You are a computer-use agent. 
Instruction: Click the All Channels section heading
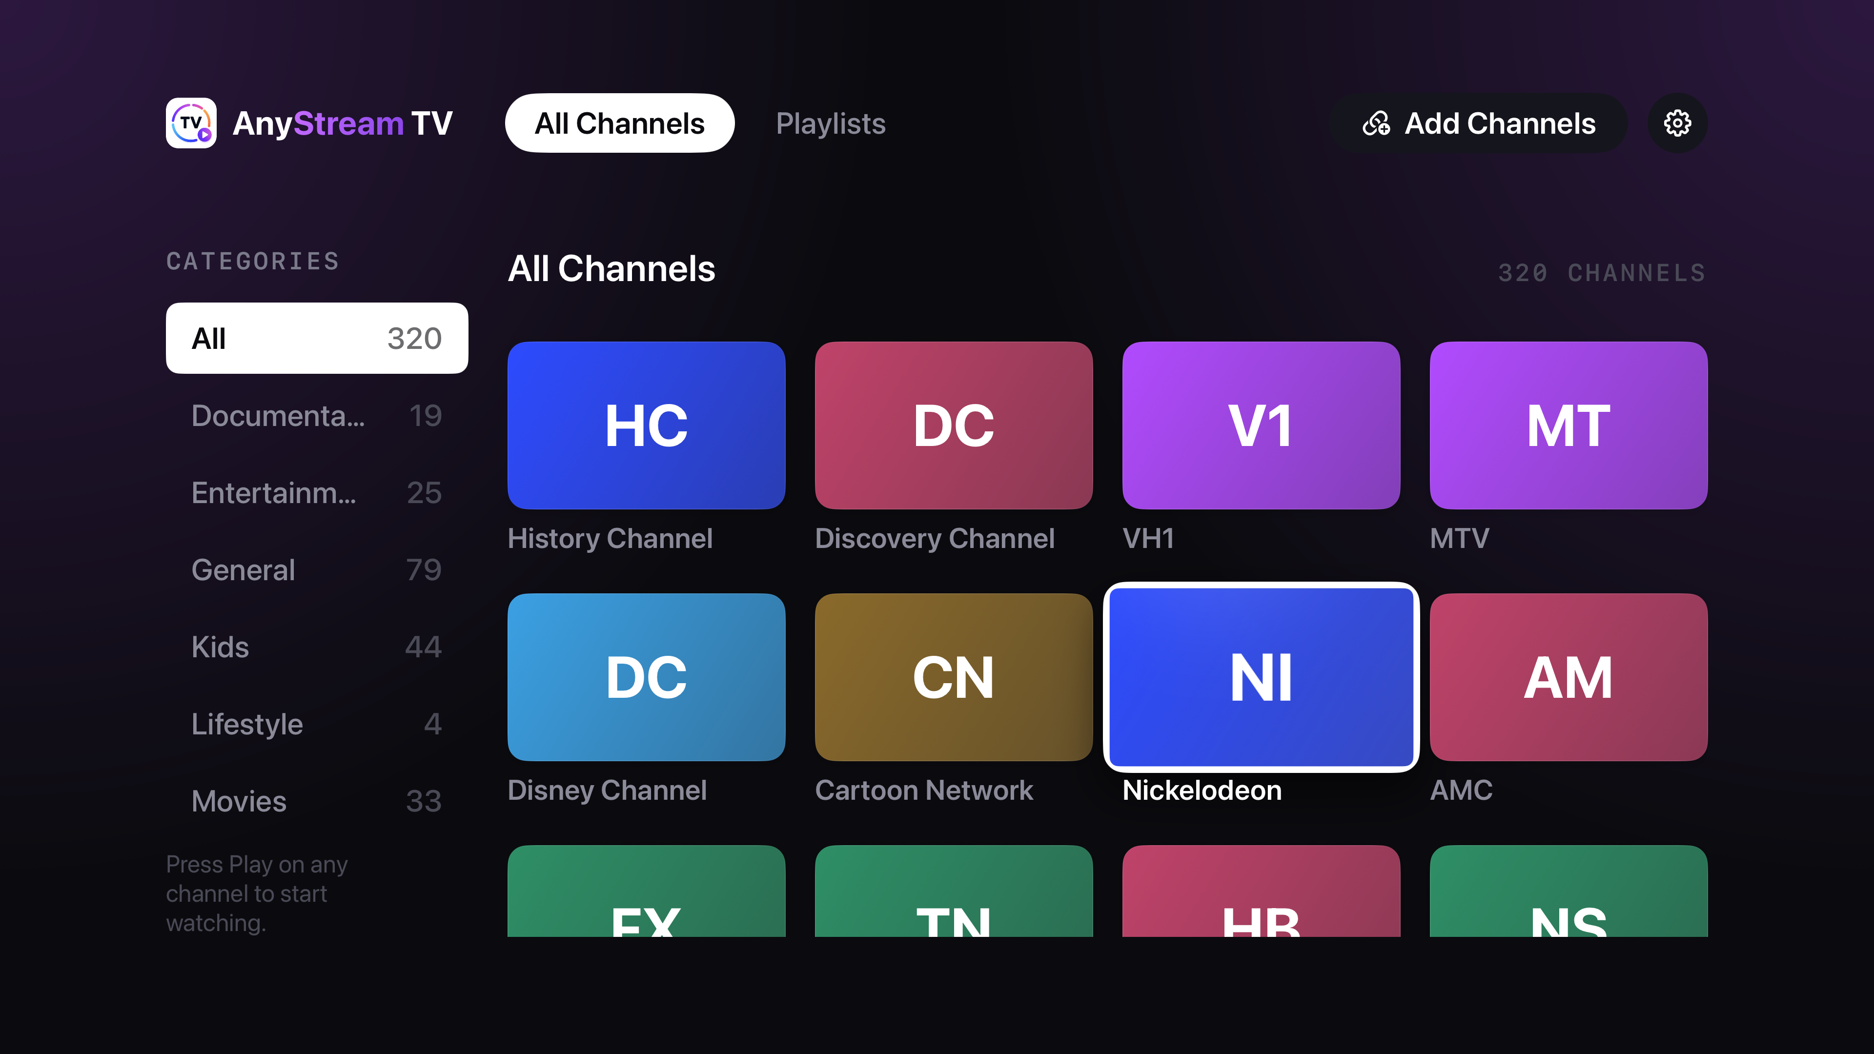[x=611, y=269]
